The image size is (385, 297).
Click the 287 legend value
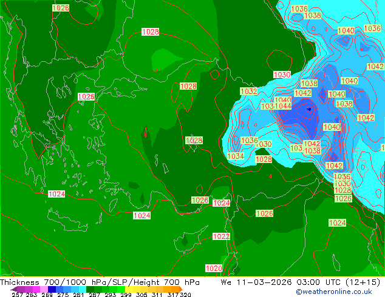[94, 295]
